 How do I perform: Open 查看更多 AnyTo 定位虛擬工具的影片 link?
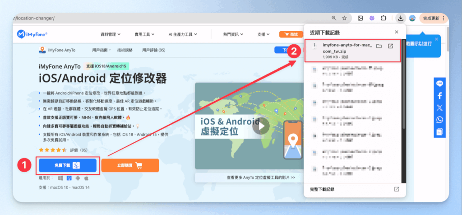[x=261, y=178]
